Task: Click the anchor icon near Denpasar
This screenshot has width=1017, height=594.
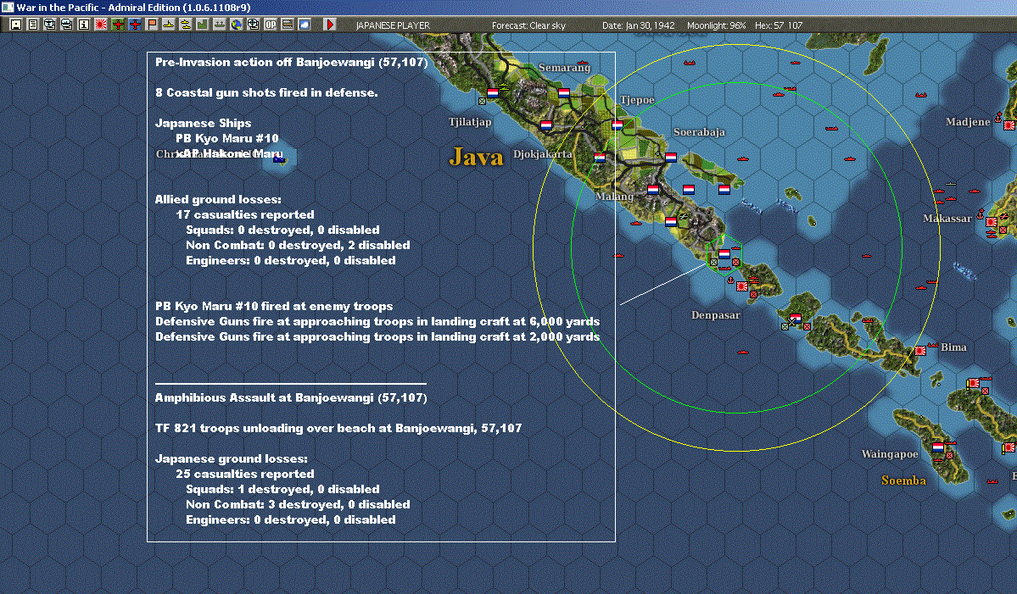Action: pyautogui.click(x=730, y=280)
